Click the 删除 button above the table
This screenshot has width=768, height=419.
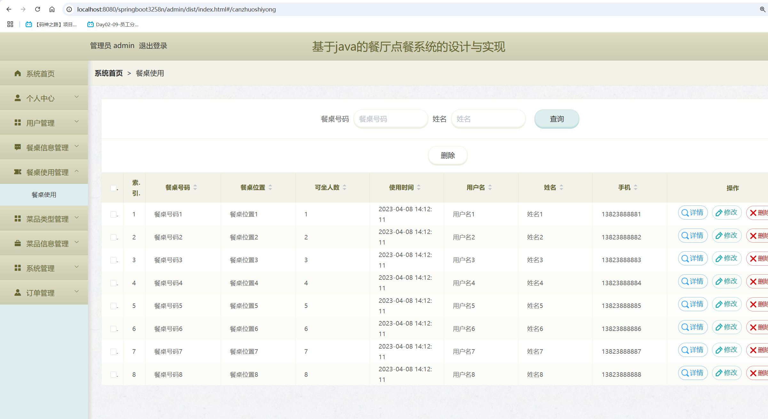(448, 155)
